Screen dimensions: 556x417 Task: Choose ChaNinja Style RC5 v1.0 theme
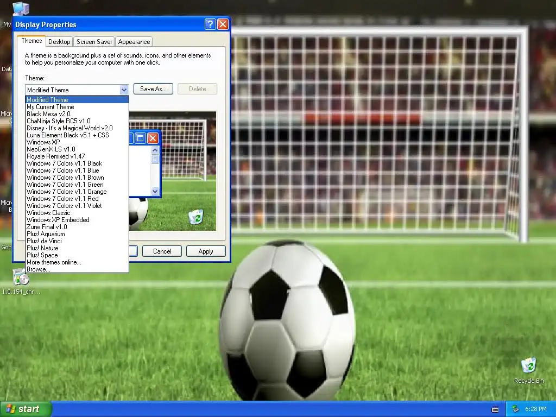point(77,121)
